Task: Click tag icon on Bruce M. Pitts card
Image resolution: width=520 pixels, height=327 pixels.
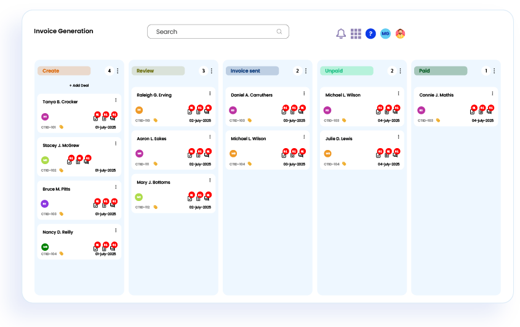Action: tap(62, 214)
